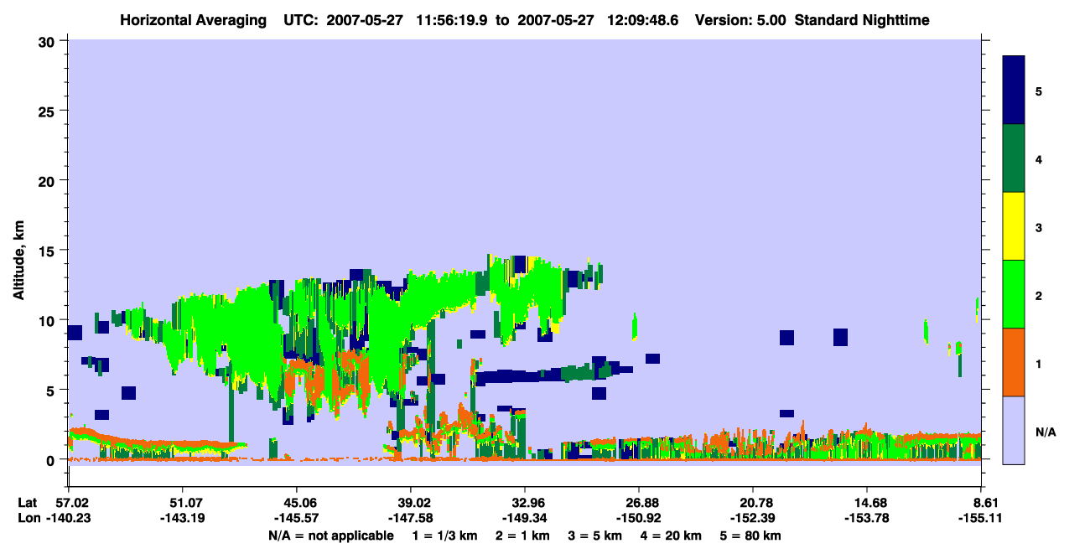Click the dark green colorbar segment 4
Viewport: 1090px width, 559px height.
coord(1014,158)
